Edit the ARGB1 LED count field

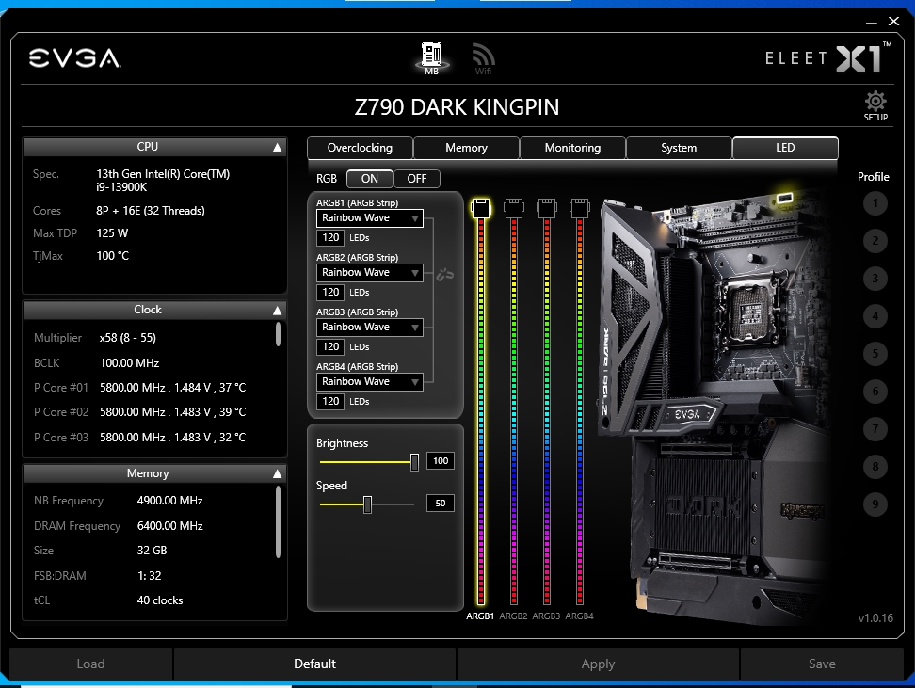tap(330, 237)
